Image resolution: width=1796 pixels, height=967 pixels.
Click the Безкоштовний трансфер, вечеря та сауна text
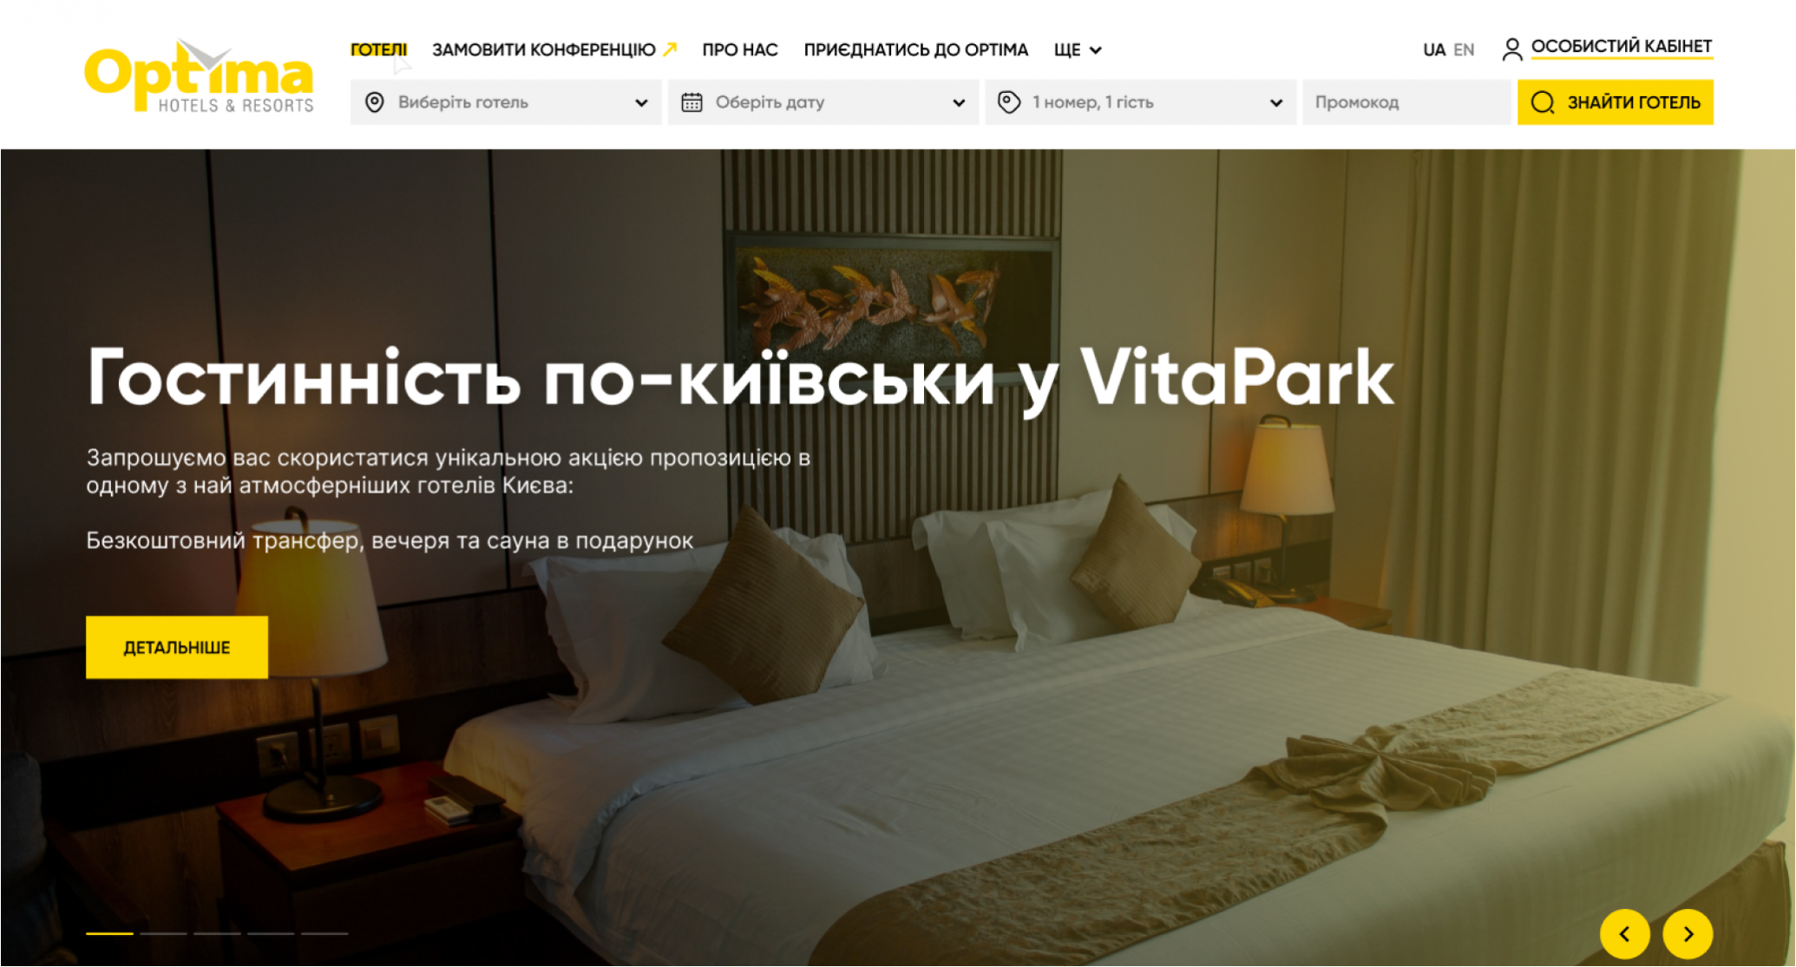tap(390, 540)
